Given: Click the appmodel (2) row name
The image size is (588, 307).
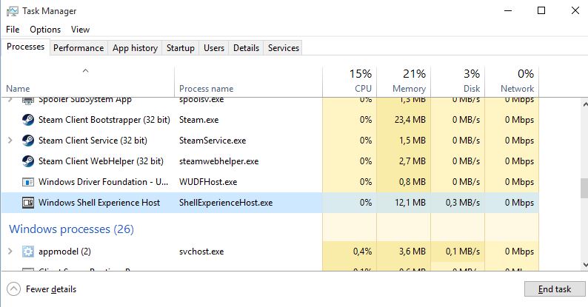Looking at the screenshot, I should coord(64,252).
